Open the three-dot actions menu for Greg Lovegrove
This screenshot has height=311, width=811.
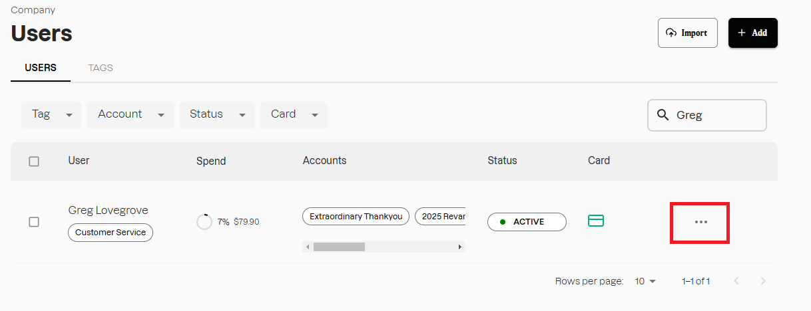point(700,222)
